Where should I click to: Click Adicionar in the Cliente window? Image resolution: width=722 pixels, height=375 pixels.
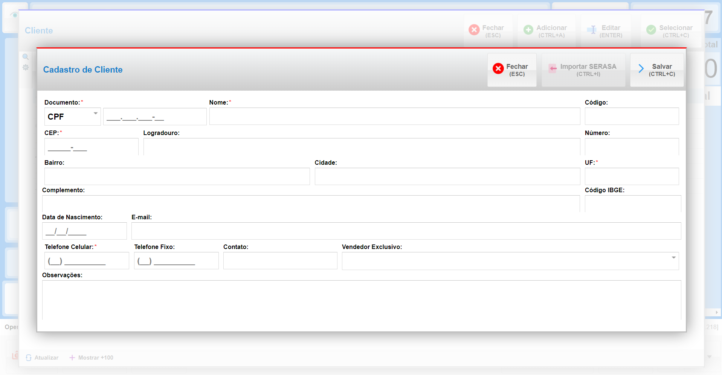point(546,31)
